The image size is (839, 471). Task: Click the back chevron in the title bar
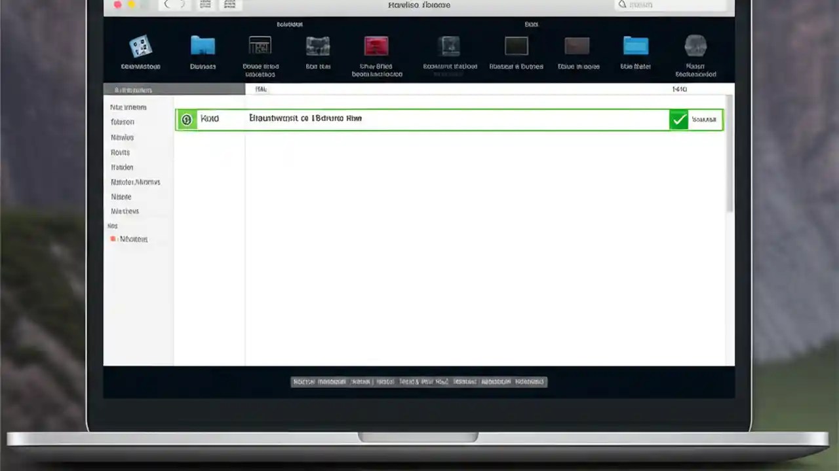pyautogui.click(x=167, y=5)
